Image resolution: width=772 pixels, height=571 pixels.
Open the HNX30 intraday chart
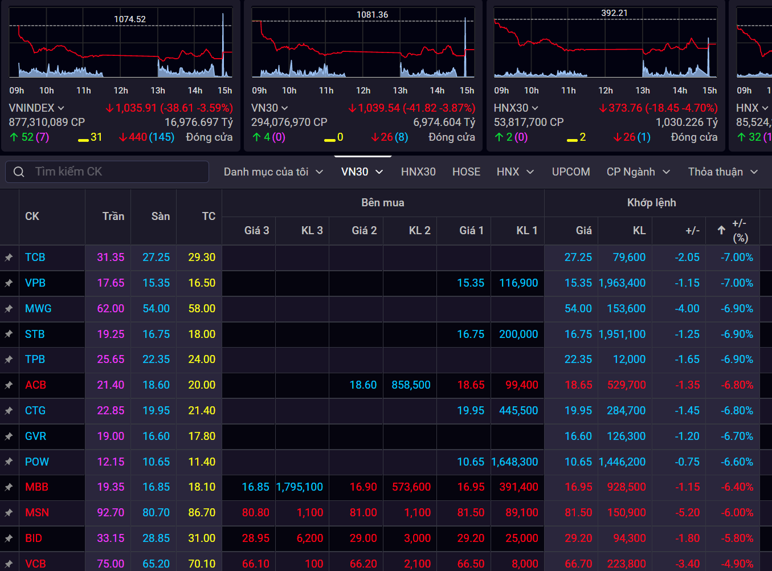point(605,43)
